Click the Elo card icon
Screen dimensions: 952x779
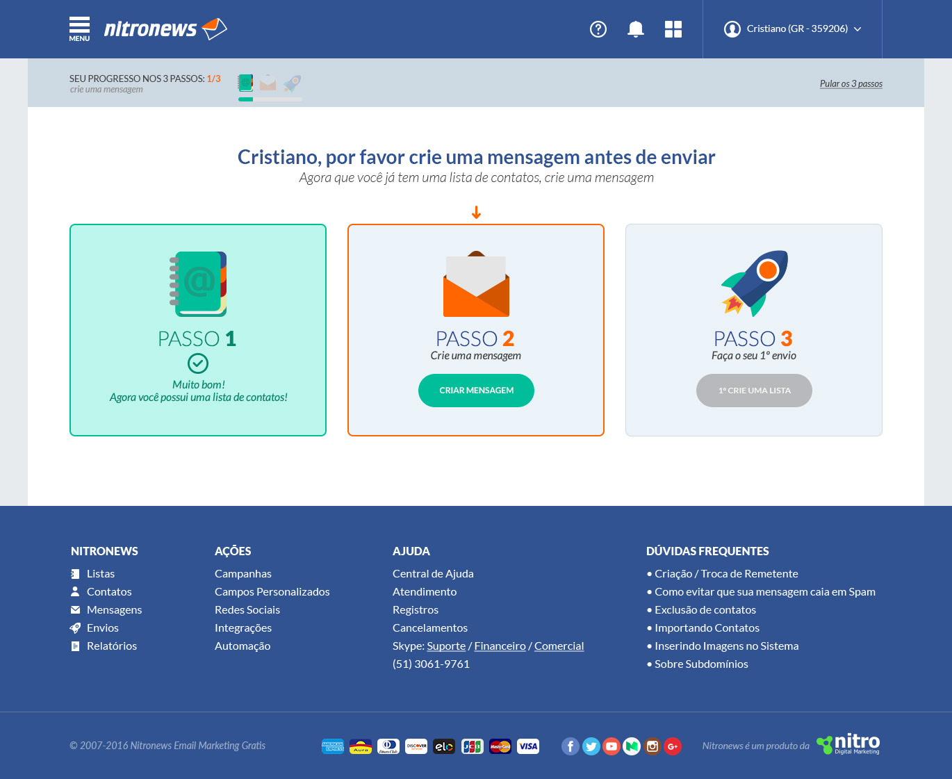click(x=444, y=747)
